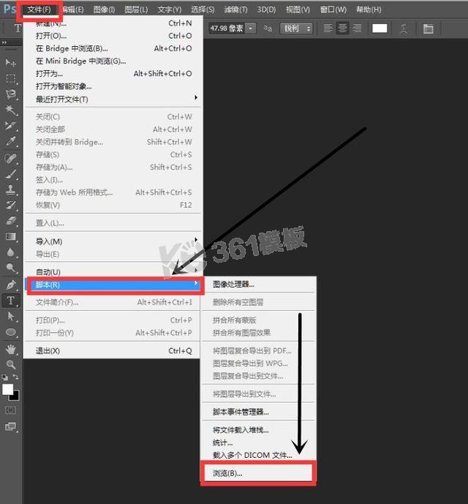Open the 文件(F) menu

[39, 10]
